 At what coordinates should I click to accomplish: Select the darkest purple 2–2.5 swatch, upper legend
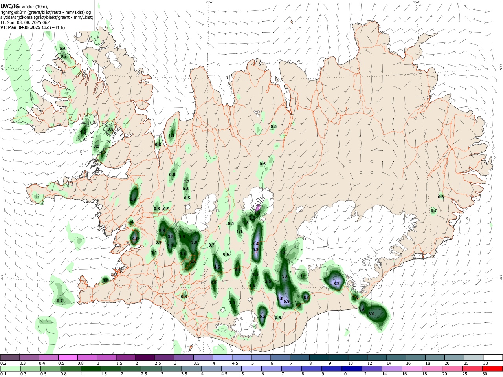point(145,358)
